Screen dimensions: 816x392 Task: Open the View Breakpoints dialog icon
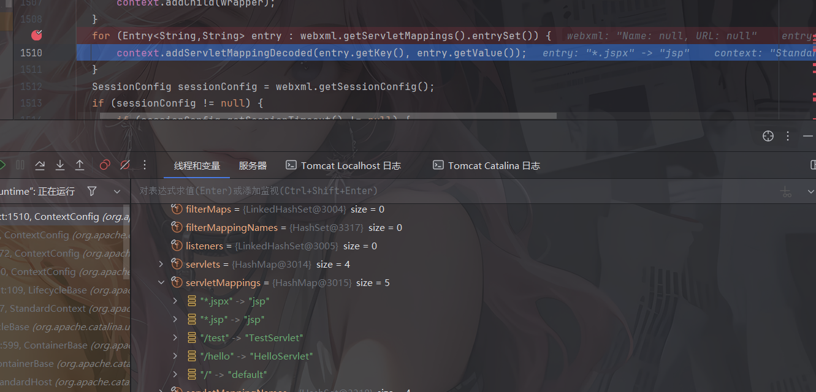(x=105, y=165)
